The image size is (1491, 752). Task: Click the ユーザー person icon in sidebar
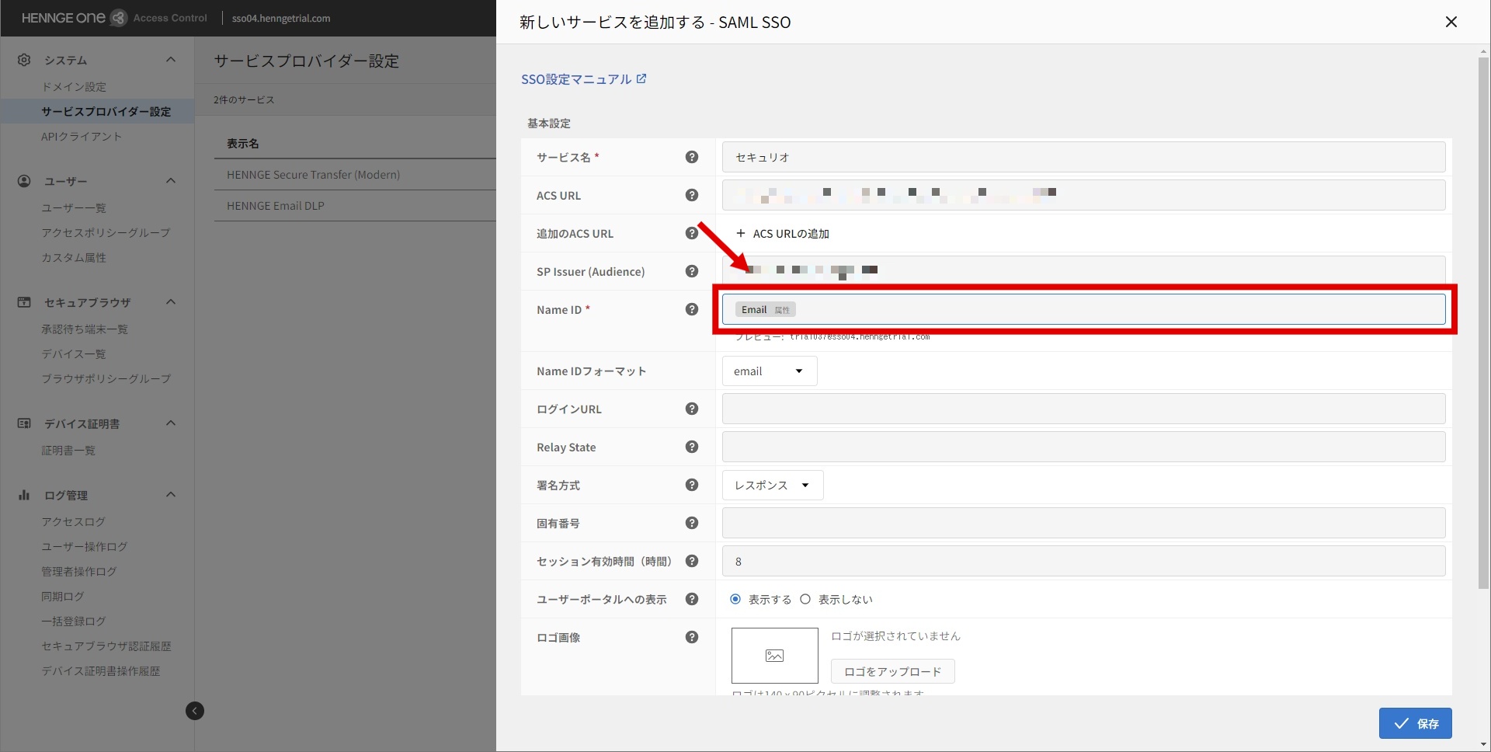coord(24,181)
